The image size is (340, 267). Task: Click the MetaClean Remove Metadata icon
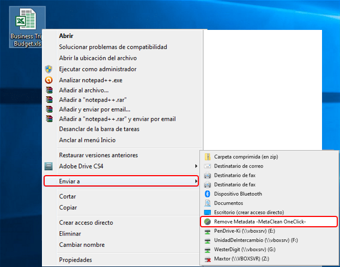click(x=207, y=221)
